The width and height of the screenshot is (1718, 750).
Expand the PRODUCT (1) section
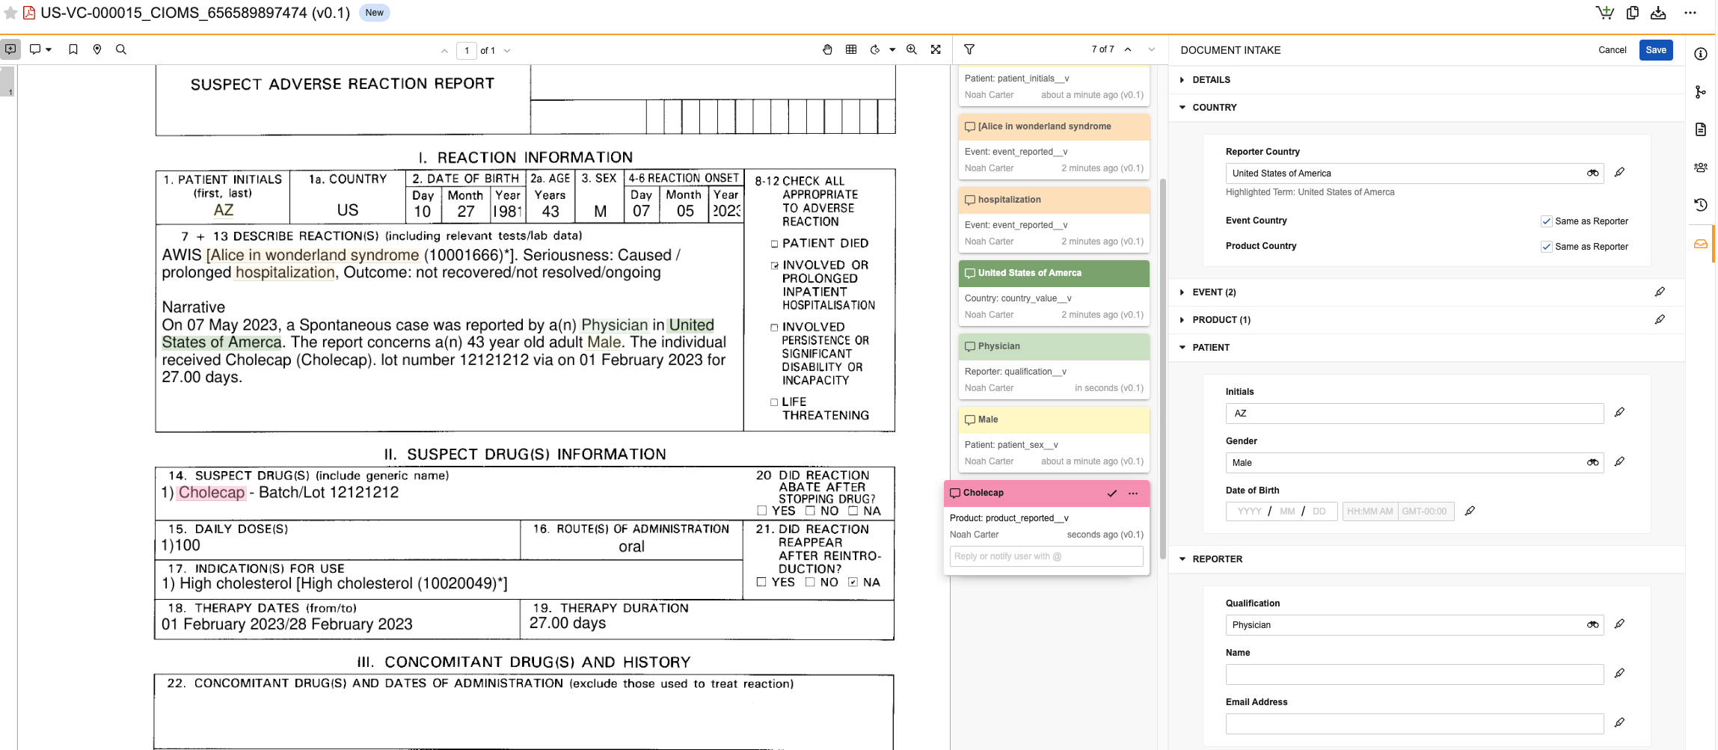pos(1182,320)
